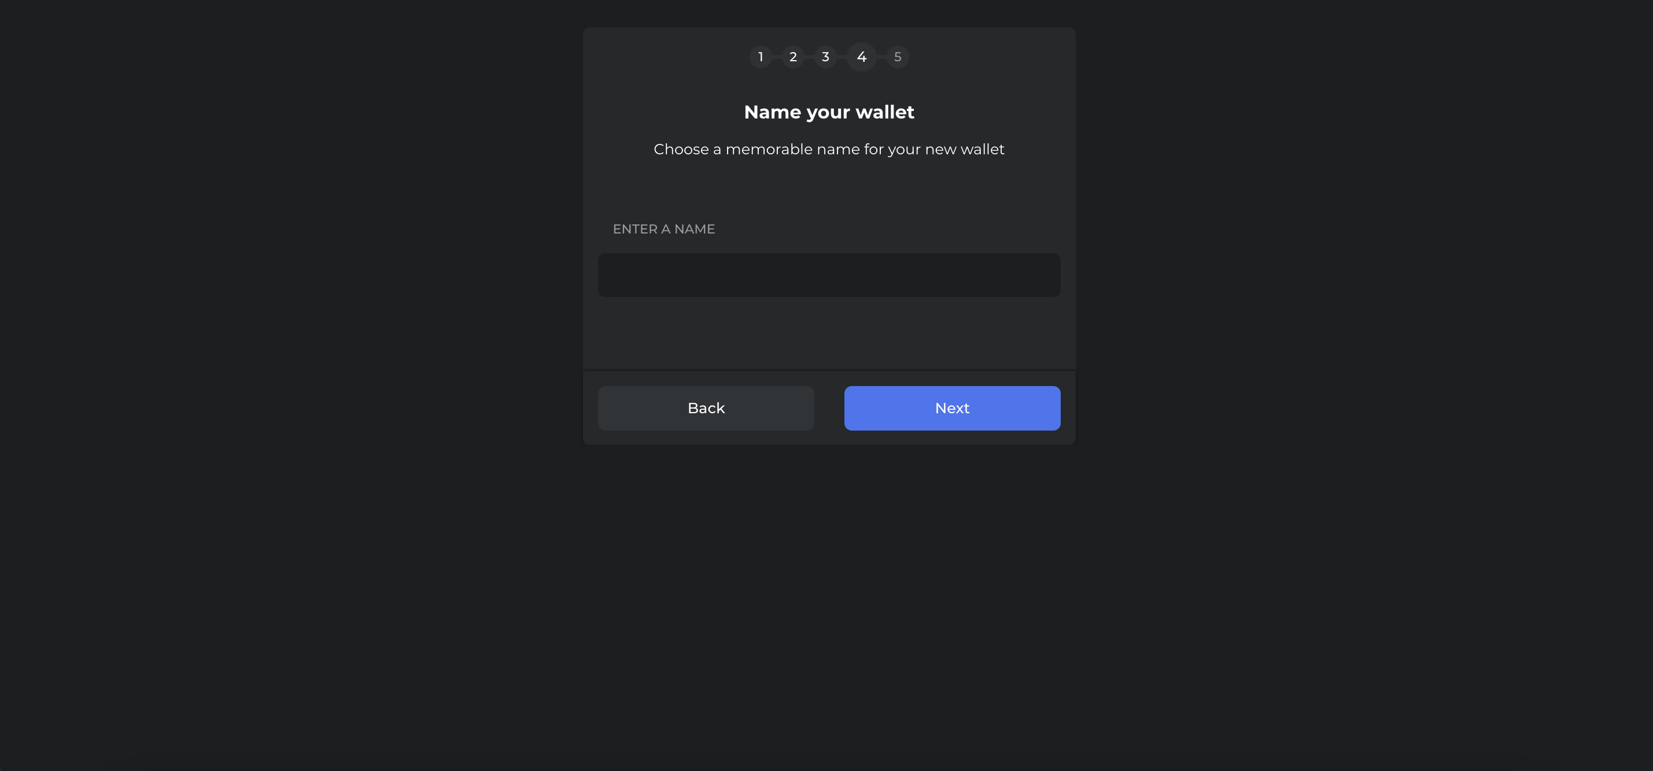Click the ENTER A NAME label
Viewport: 1653px width, 771px height.
pyautogui.click(x=663, y=229)
